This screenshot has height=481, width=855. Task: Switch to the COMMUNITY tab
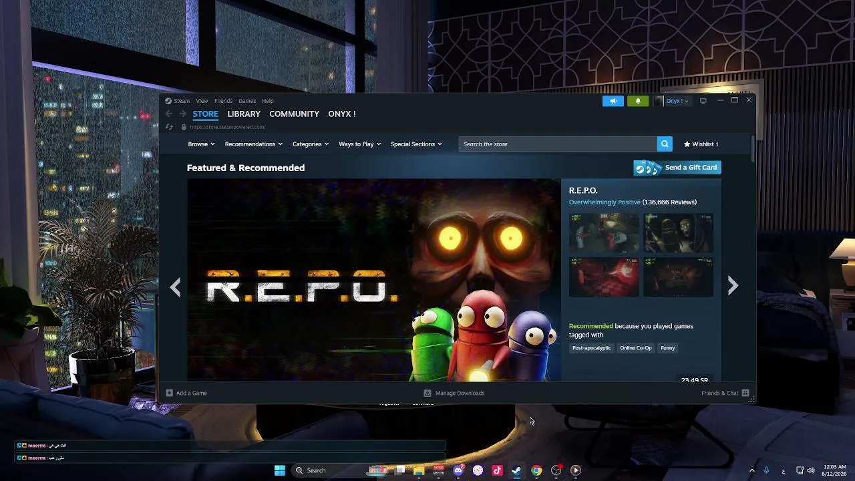coord(295,114)
